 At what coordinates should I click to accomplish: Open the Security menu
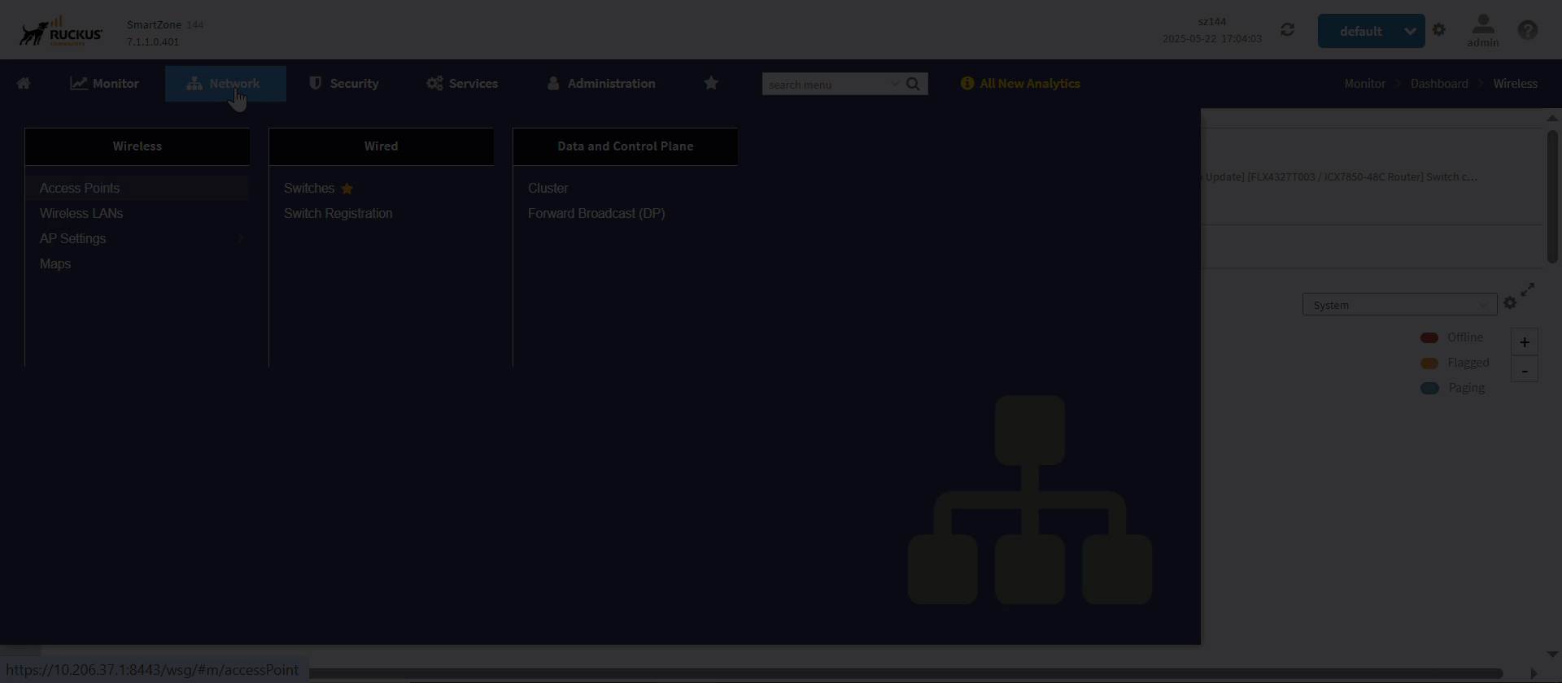[343, 83]
